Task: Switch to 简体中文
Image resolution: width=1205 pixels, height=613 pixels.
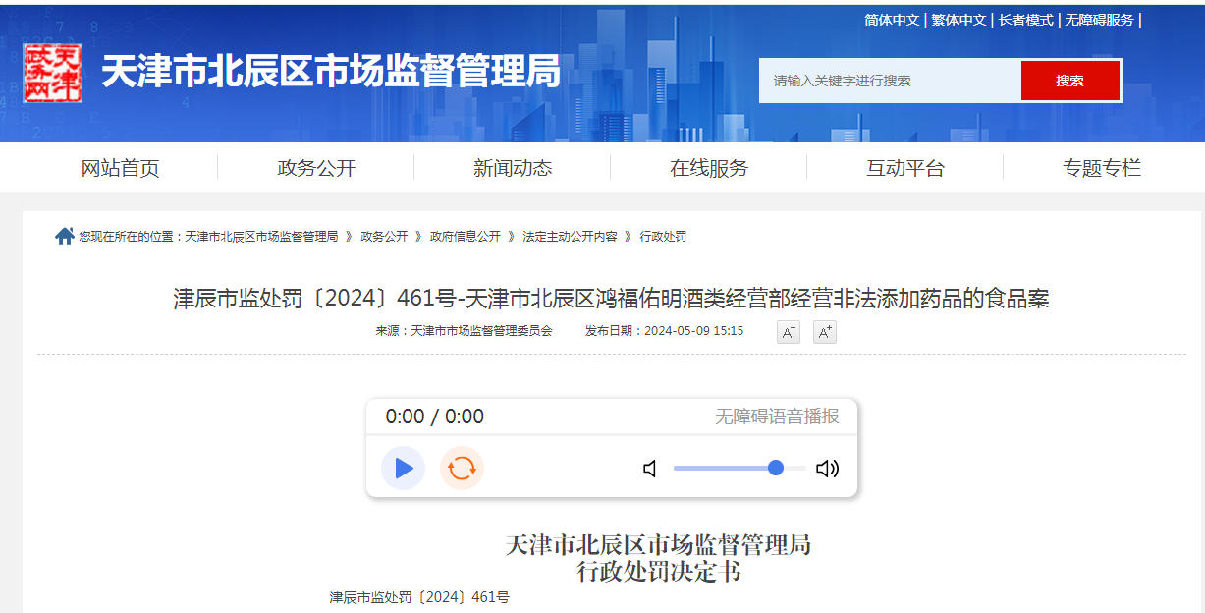Action: (892, 20)
